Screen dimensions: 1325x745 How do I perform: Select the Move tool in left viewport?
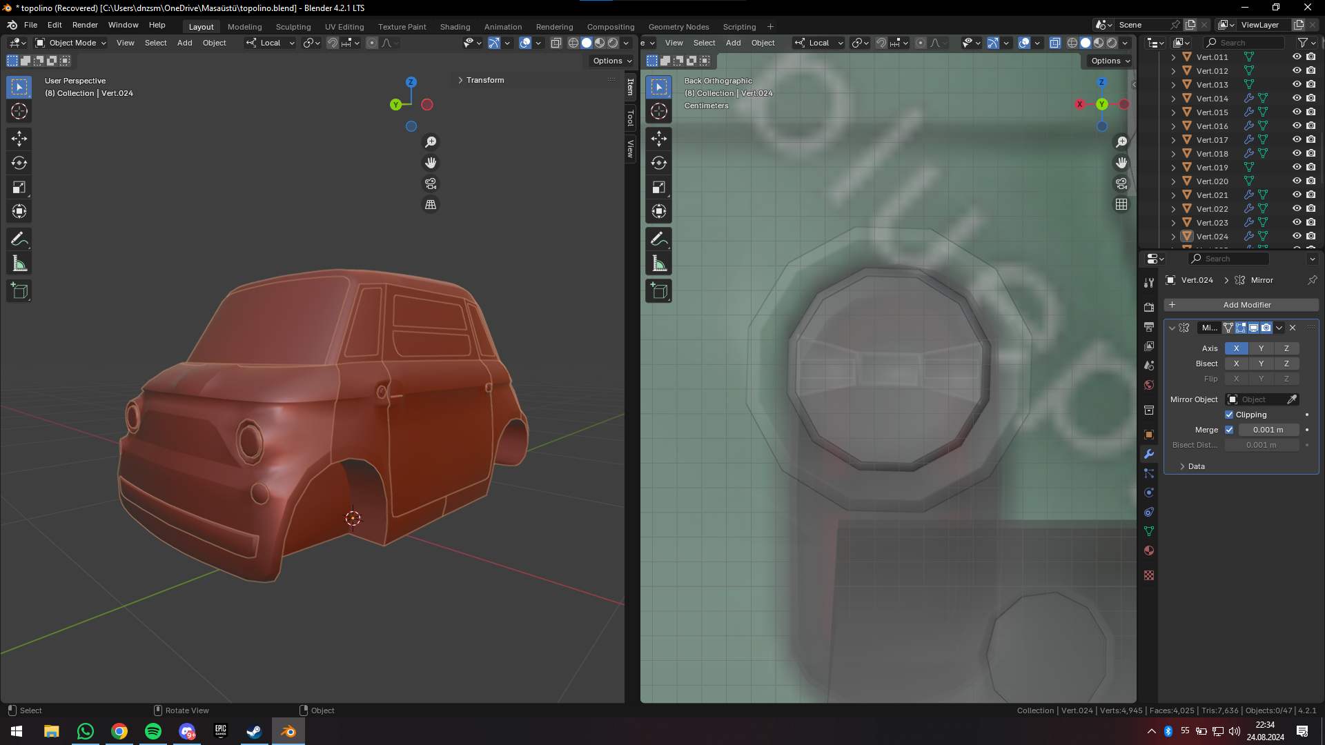[19, 139]
